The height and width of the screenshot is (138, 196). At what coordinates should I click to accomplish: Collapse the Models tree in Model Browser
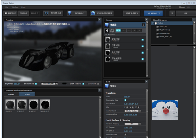click(153, 23)
